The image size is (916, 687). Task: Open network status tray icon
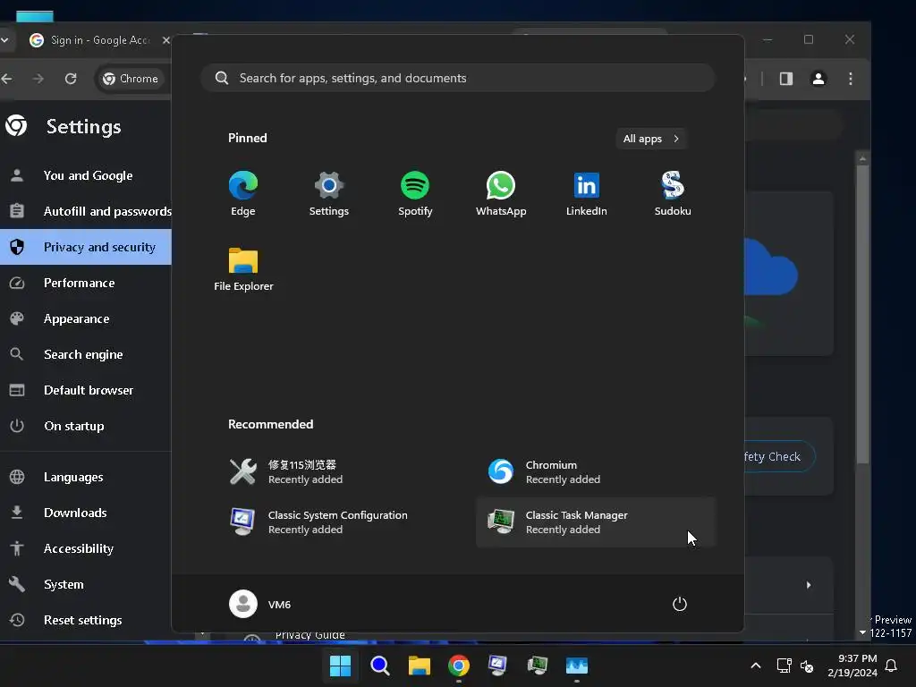(x=784, y=666)
